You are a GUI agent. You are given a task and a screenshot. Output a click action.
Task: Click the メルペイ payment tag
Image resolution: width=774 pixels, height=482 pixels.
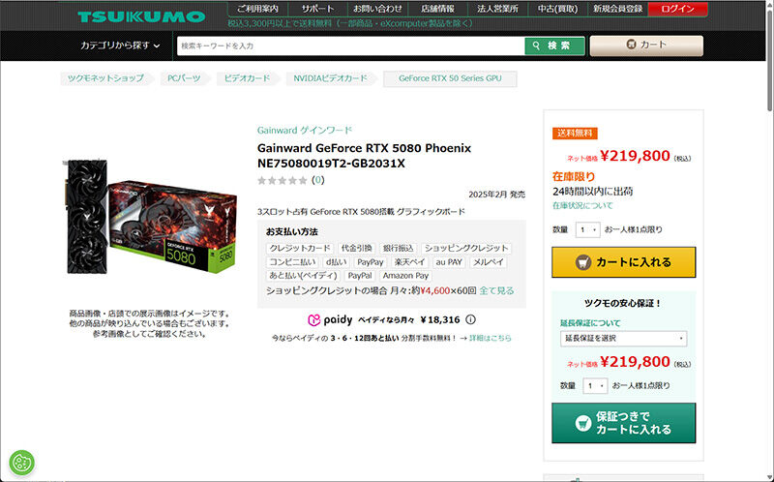489,262
